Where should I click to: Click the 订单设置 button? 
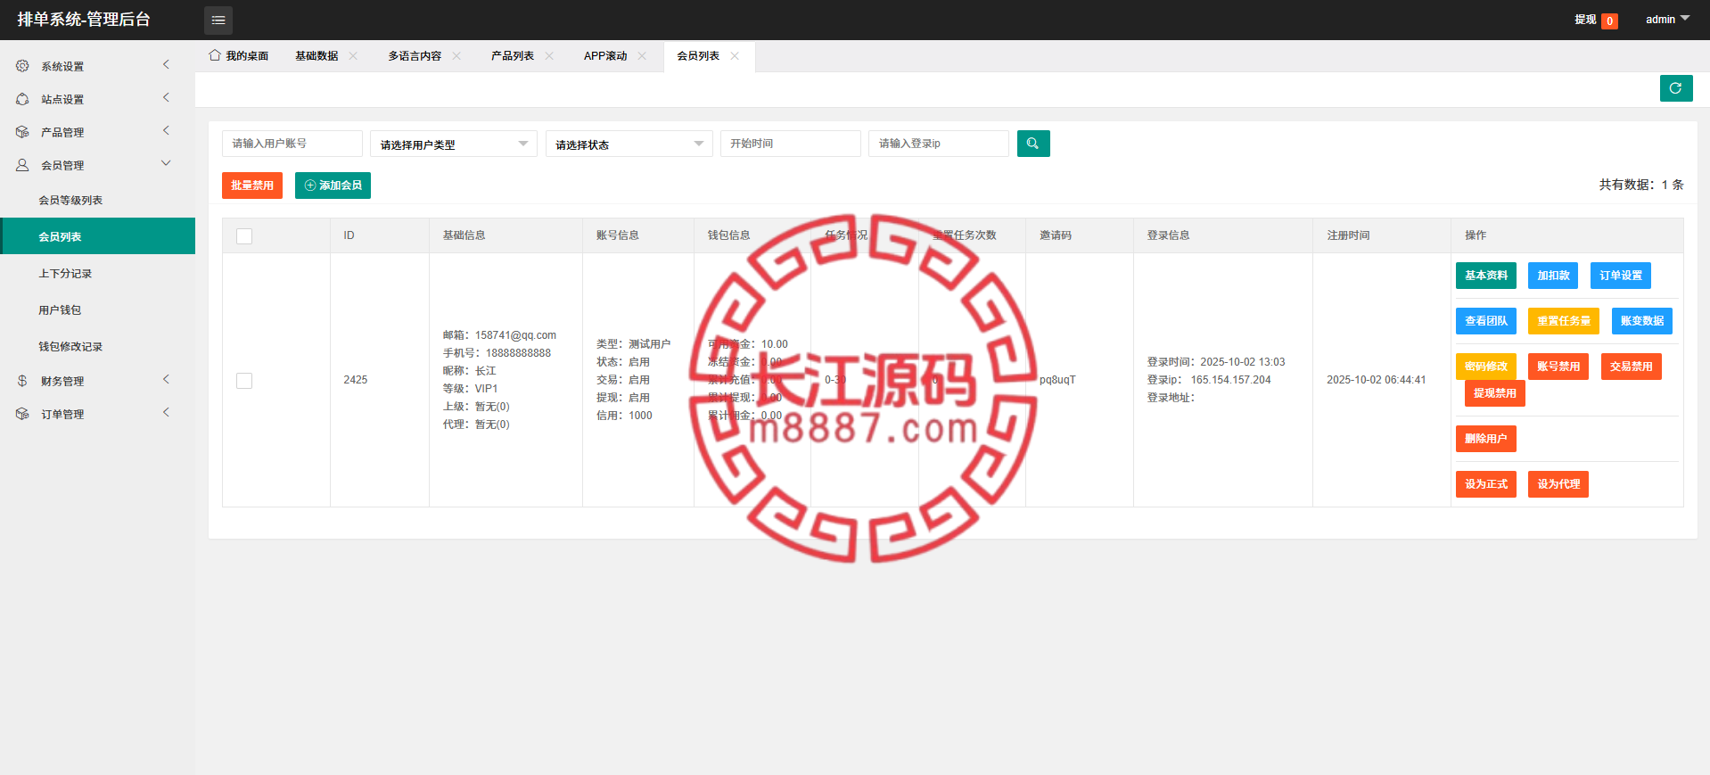click(x=1621, y=276)
